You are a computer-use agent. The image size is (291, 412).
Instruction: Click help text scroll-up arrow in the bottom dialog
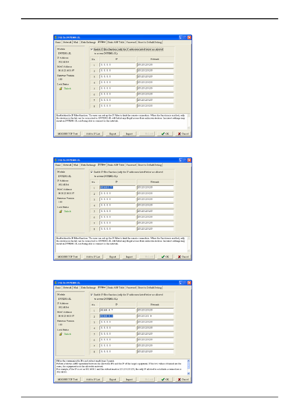(x=189, y=361)
